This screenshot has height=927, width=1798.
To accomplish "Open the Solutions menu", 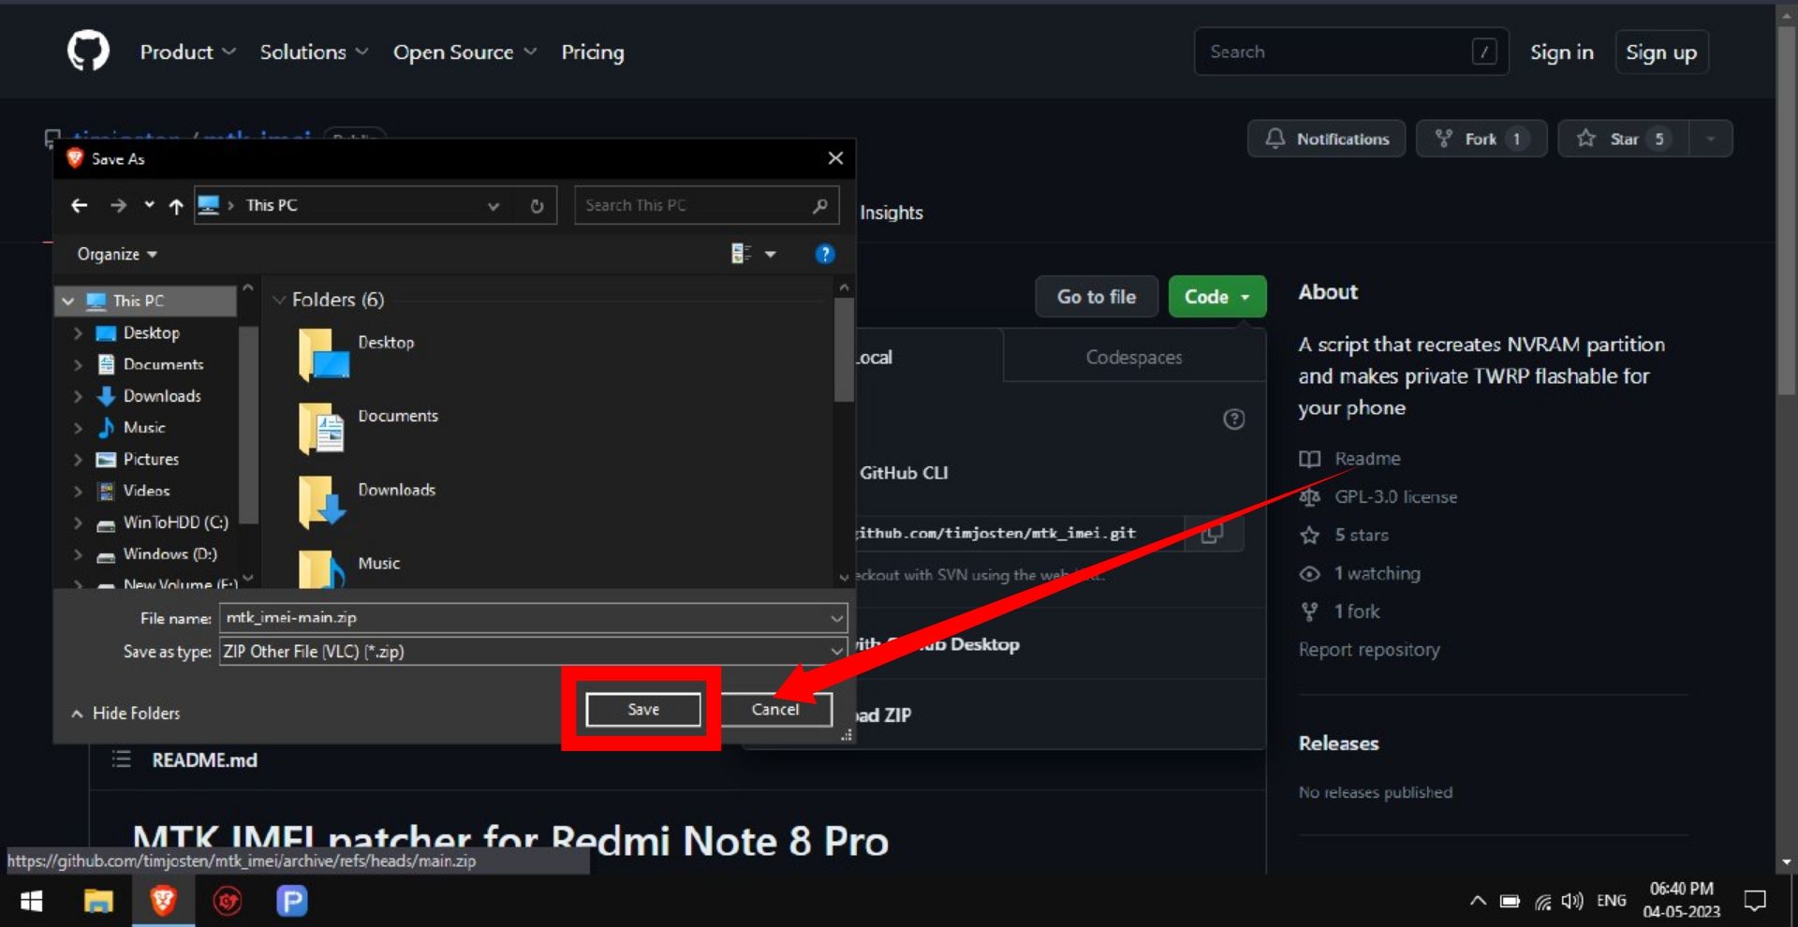I will click(314, 52).
